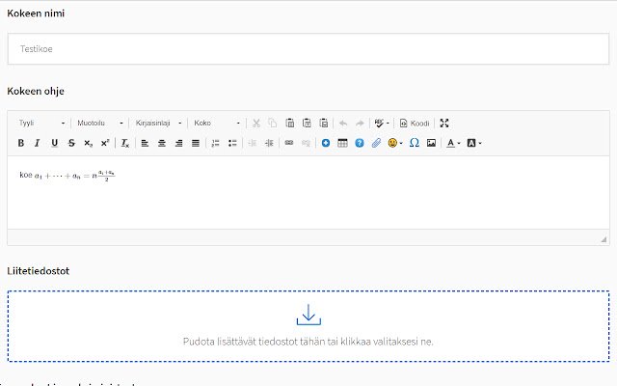Center align text
Viewport: 617px width, 386px height.
pyautogui.click(x=162, y=143)
